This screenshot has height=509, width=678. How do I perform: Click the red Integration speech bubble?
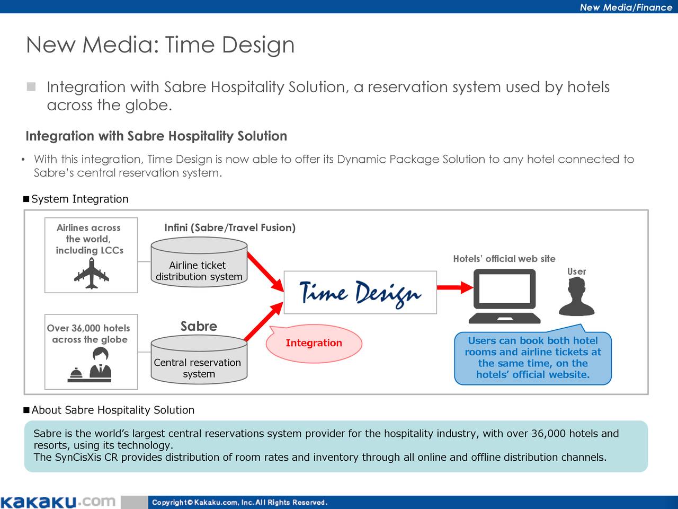[314, 343]
